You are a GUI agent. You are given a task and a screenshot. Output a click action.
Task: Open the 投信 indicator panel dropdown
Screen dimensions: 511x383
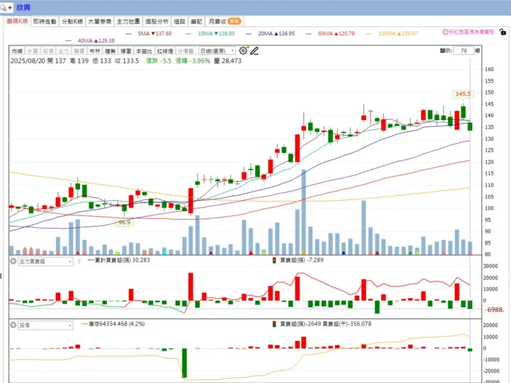coord(46,325)
